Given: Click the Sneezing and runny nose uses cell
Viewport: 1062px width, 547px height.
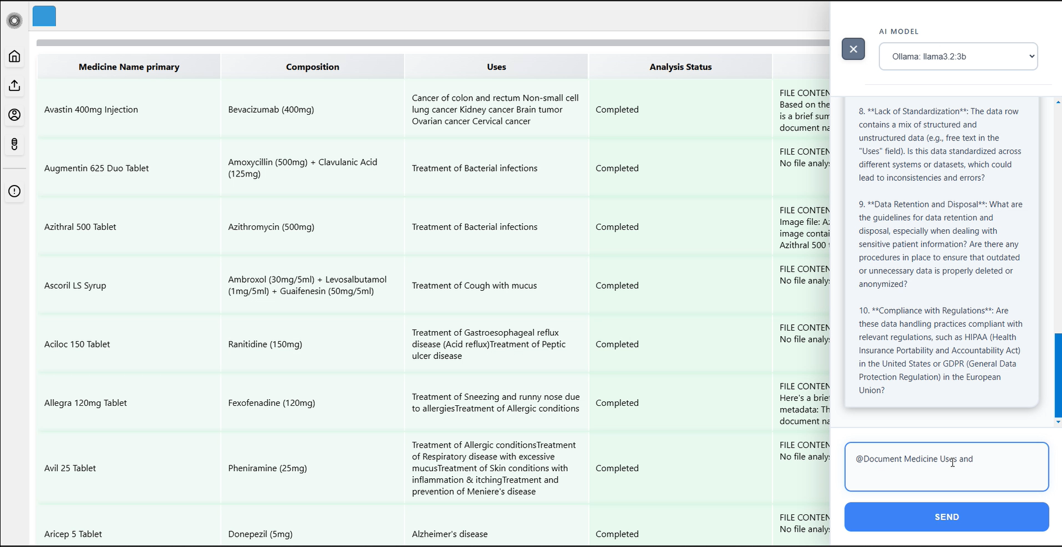Looking at the screenshot, I should pyautogui.click(x=496, y=403).
